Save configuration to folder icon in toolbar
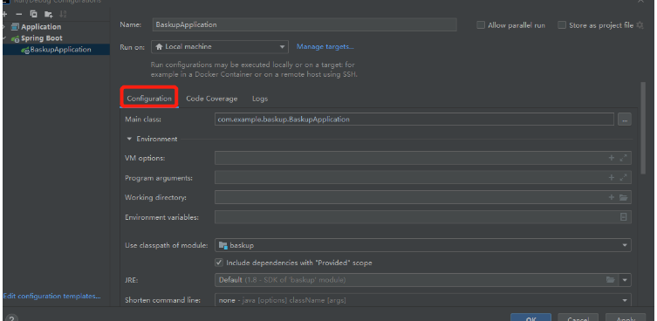This screenshot has width=657, height=321. 49,14
